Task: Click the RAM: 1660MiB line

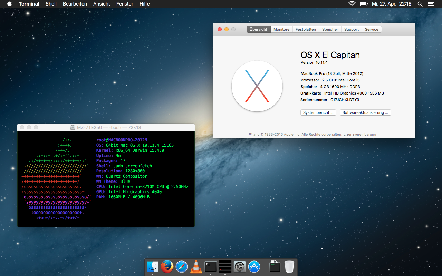Action: [x=123, y=197]
